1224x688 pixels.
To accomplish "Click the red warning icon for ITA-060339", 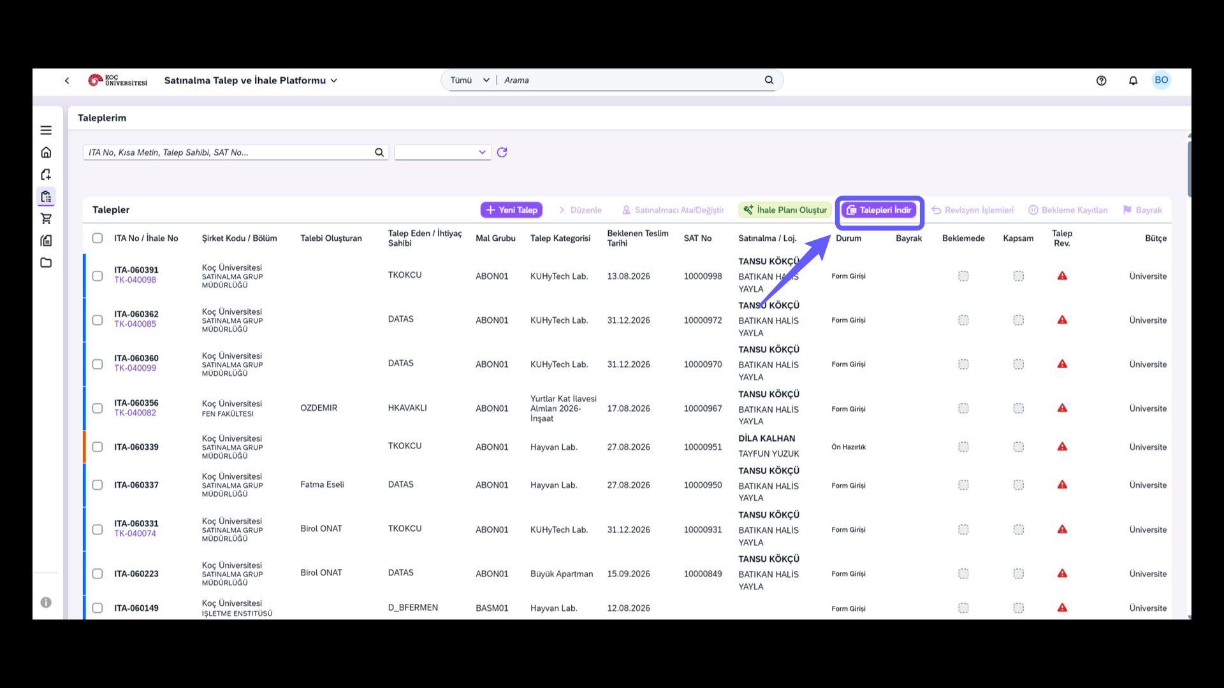I will [1062, 447].
